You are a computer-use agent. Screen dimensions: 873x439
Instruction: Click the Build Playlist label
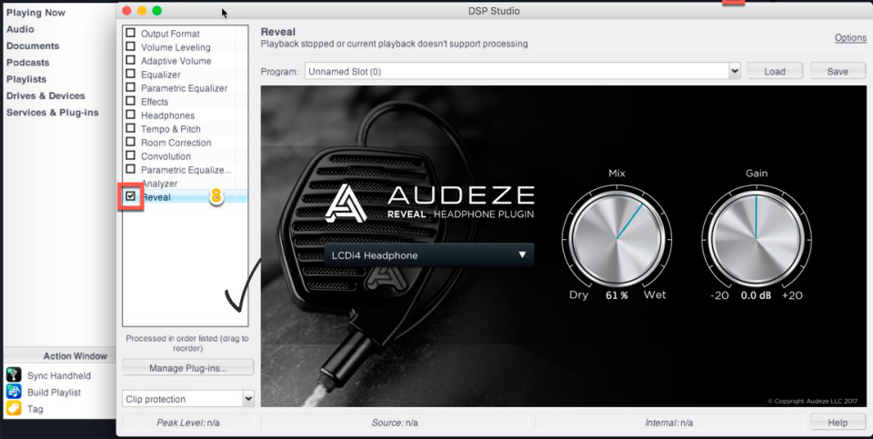coord(54,393)
